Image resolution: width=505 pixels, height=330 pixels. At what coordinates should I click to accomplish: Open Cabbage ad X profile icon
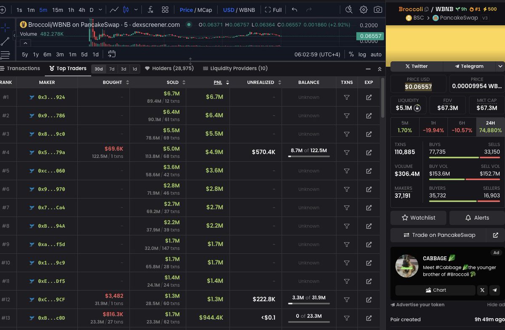[482, 290]
